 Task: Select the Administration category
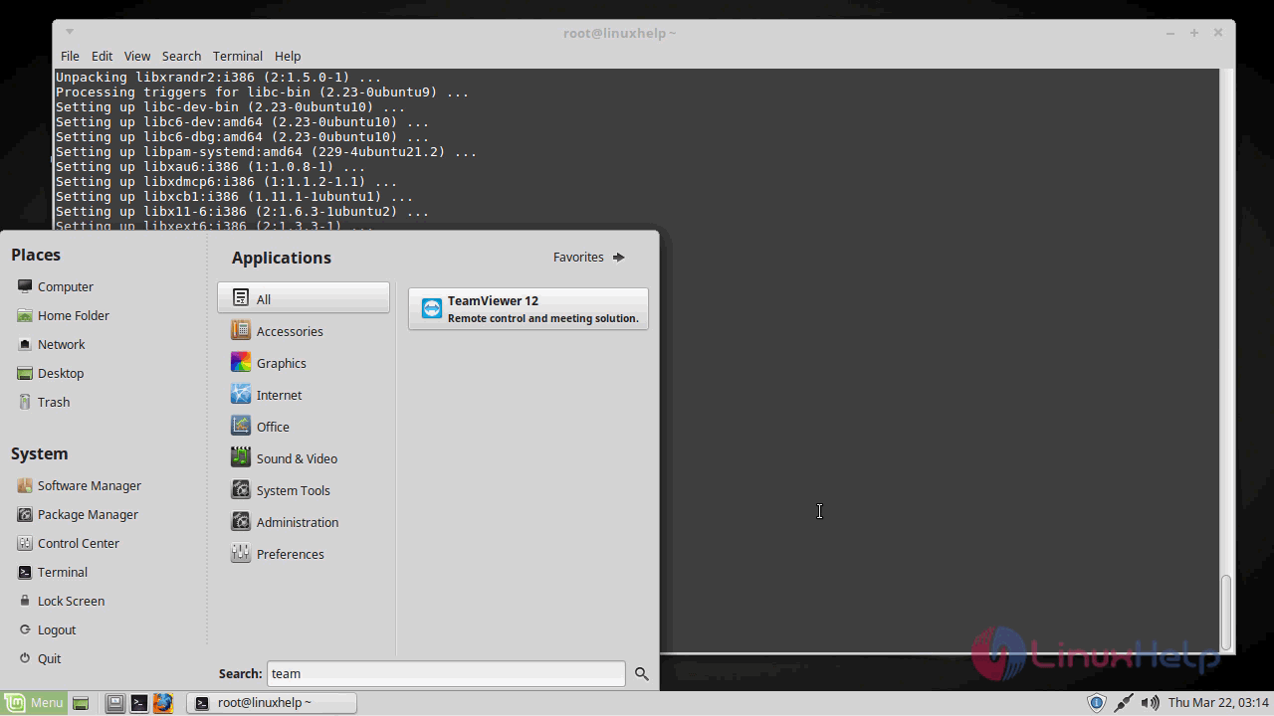click(x=304, y=522)
